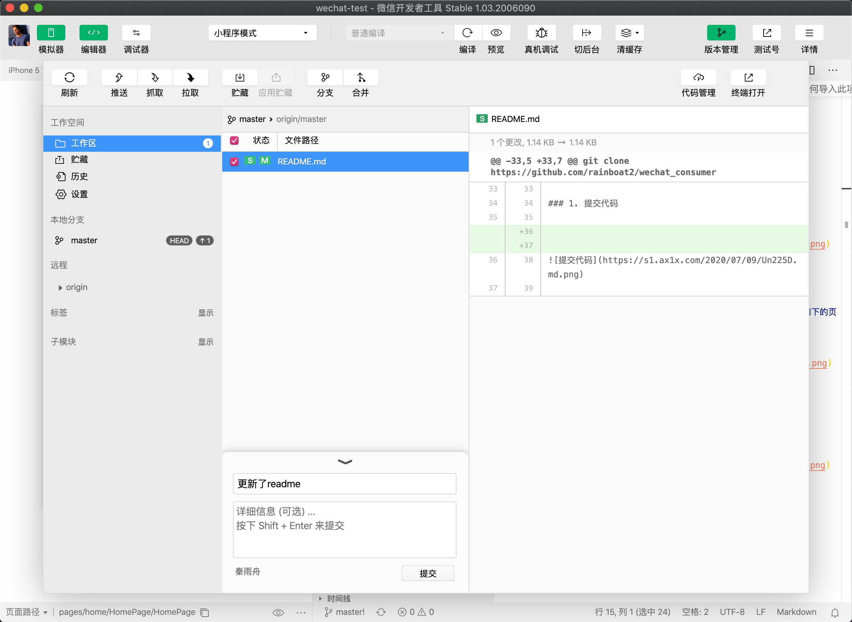
Task: Open the 清缓存 clear cache dropdown
Action: 629,33
